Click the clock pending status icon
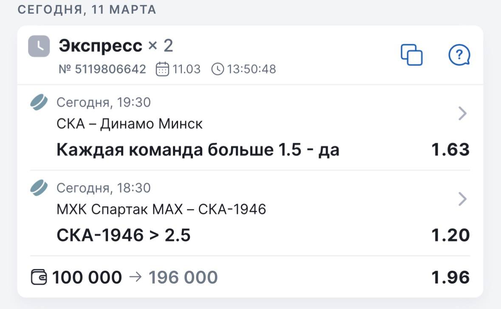Viewport: 501px width, 309px height. [x=39, y=46]
